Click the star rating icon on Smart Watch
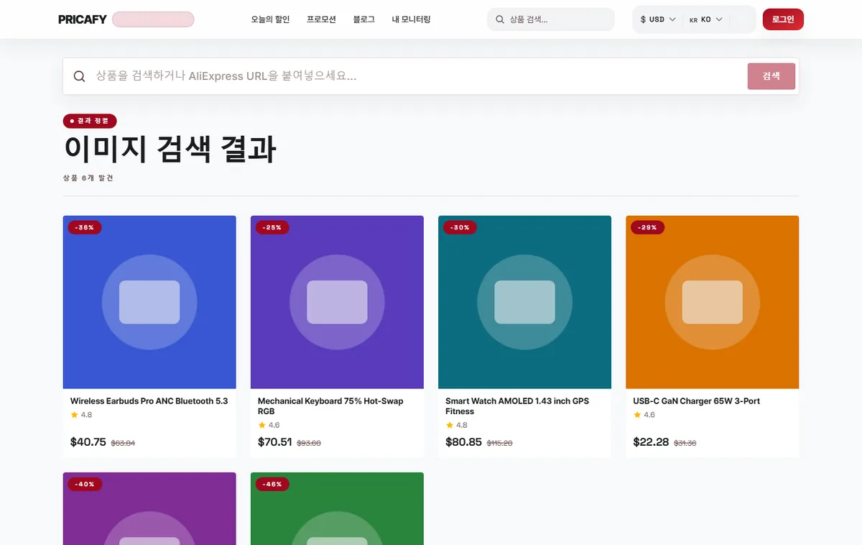Viewport: 862px width, 545px height. click(x=449, y=425)
